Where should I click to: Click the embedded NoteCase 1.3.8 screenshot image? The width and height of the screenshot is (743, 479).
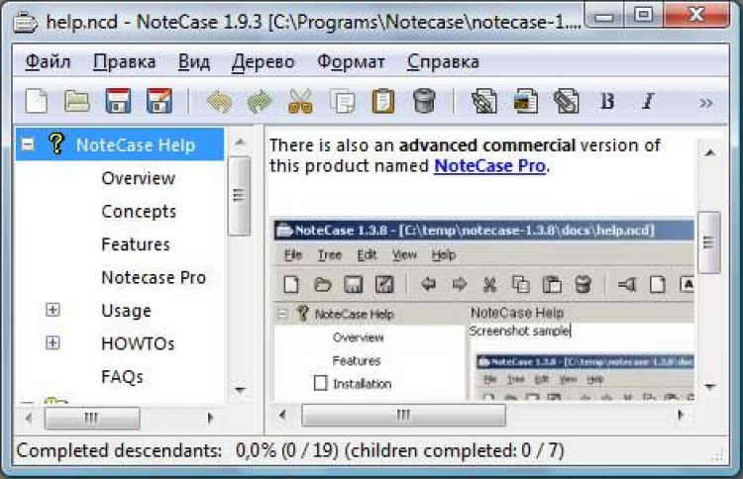483,311
